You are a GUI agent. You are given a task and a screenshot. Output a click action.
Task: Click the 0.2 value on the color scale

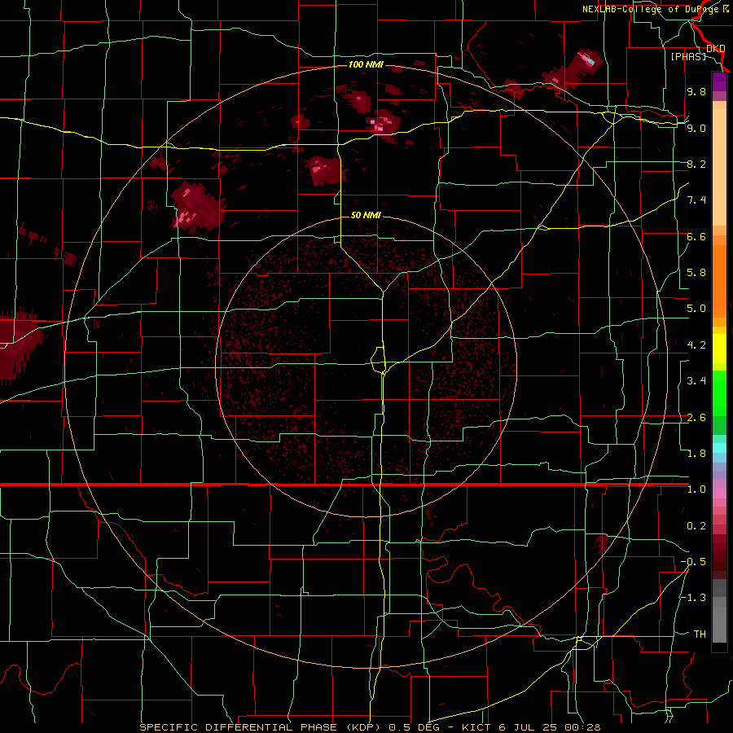click(x=696, y=526)
